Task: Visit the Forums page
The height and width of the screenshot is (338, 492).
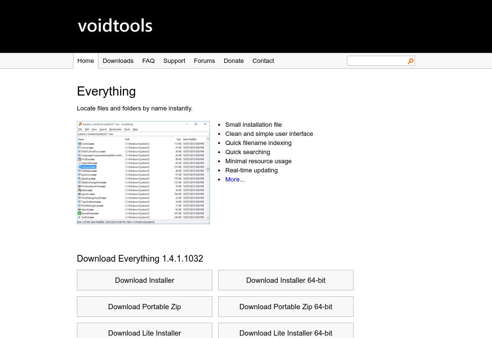Action: (204, 61)
